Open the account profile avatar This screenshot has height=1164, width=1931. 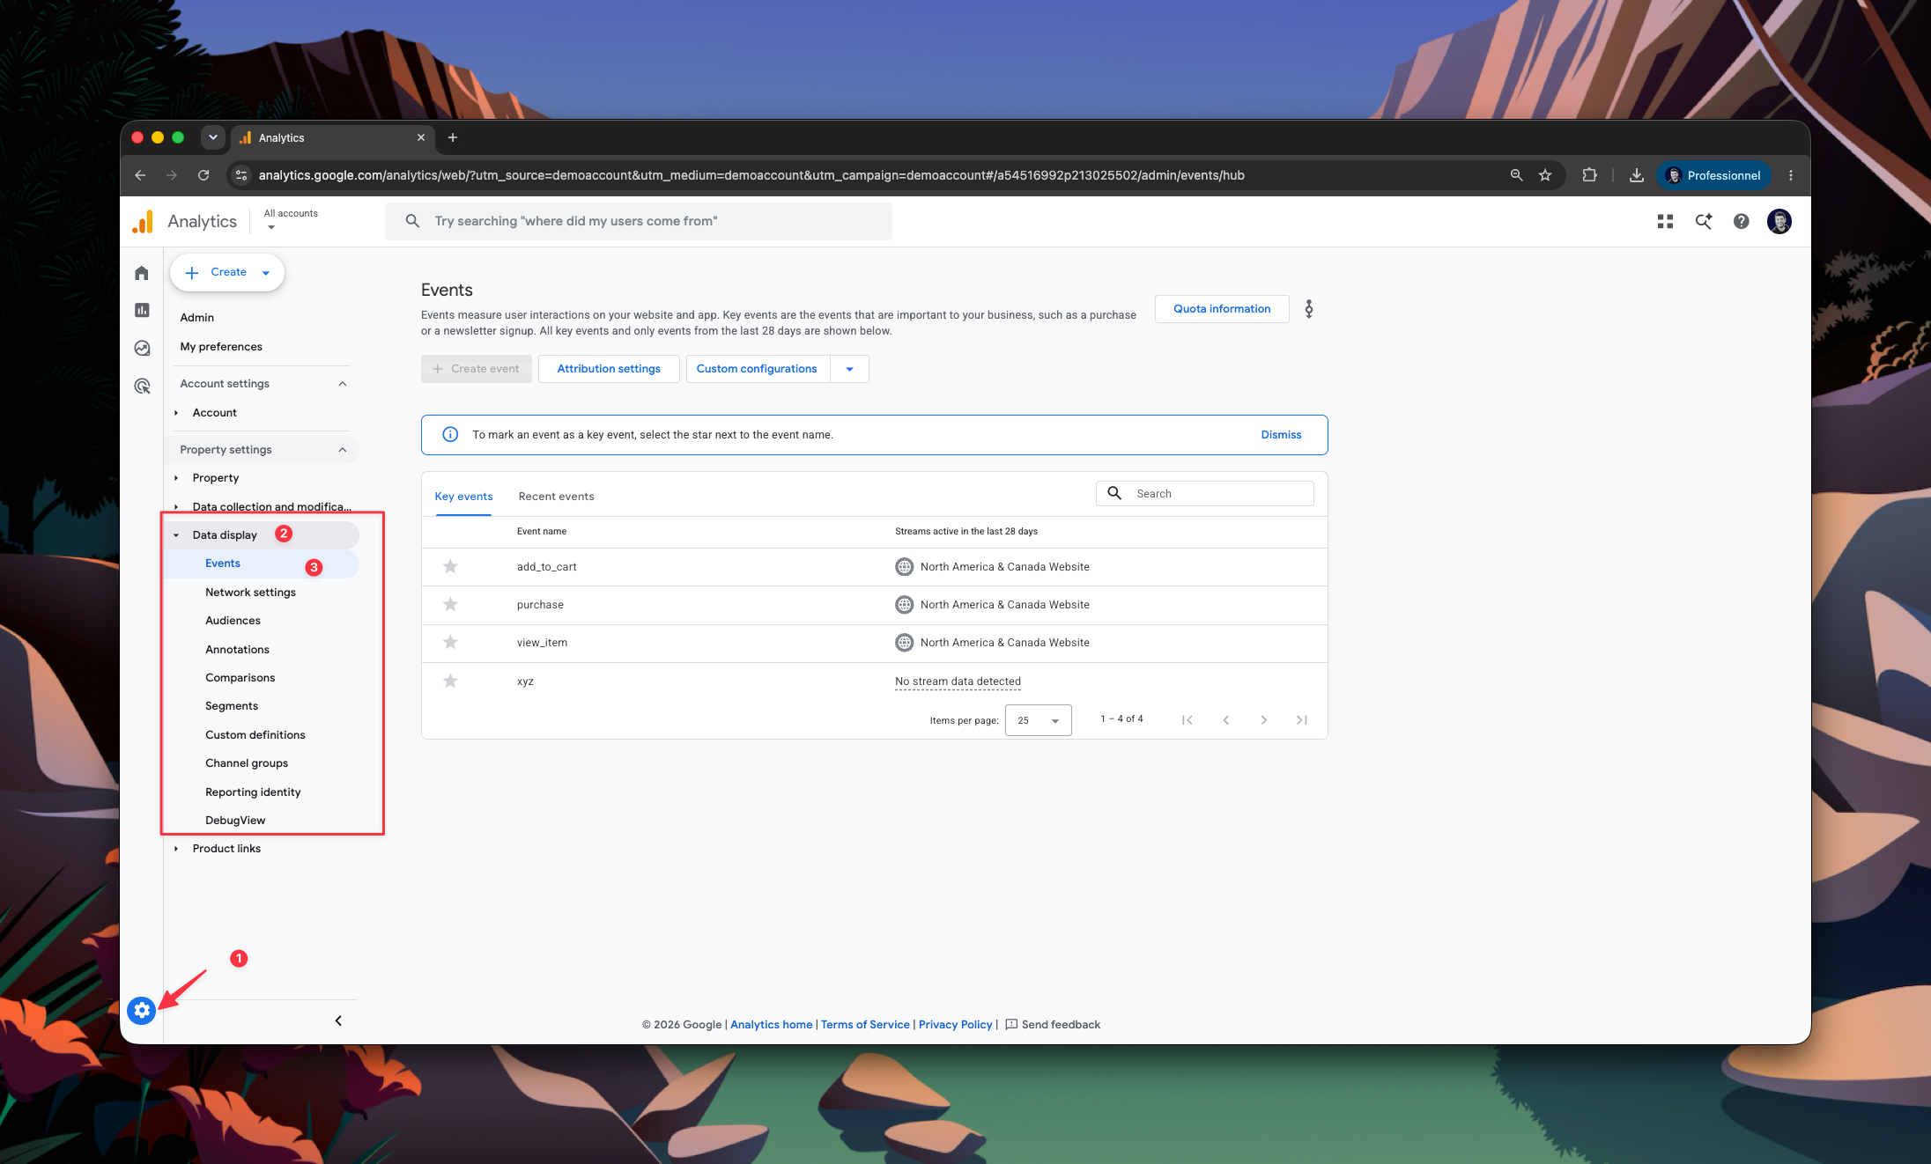coord(1779,221)
